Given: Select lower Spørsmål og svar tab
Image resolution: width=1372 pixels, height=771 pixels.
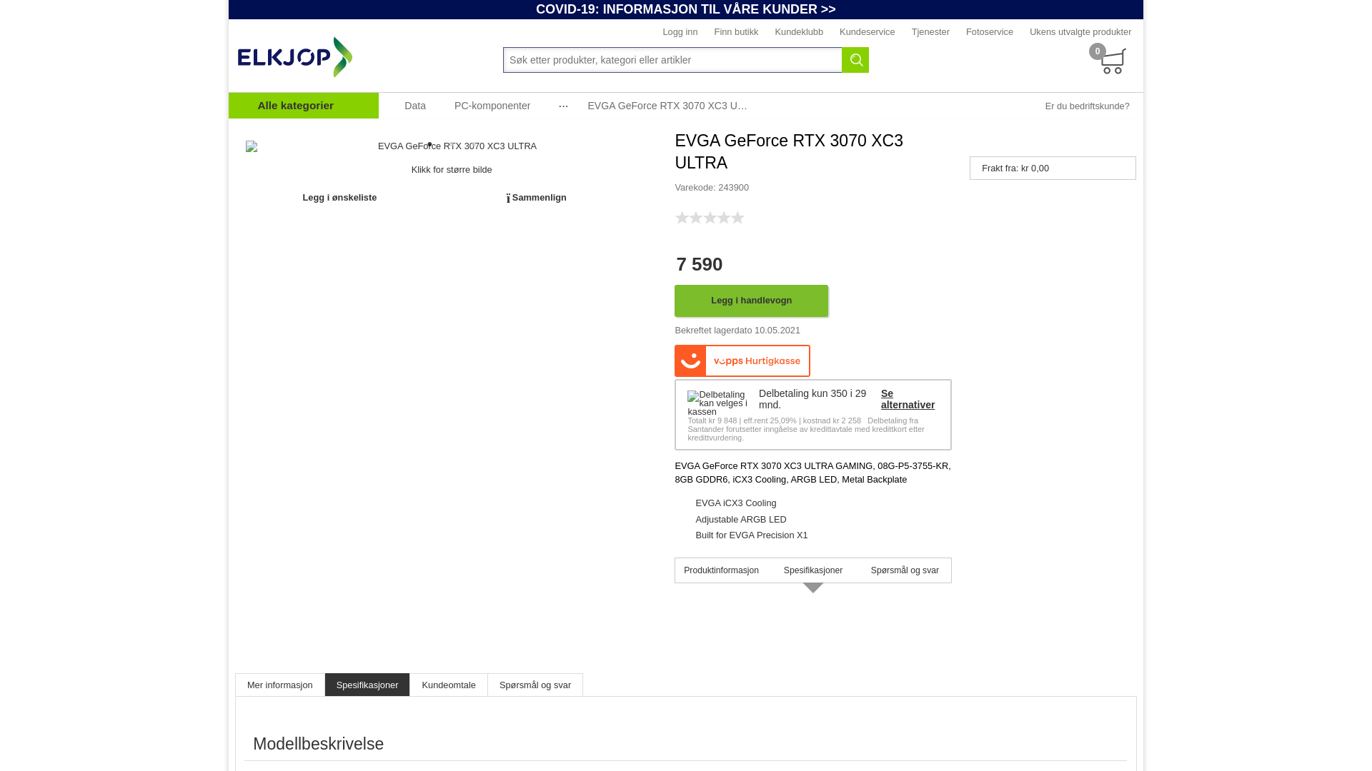Looking at the screenshot, I should pyautogui.click(x=535, y=685).
